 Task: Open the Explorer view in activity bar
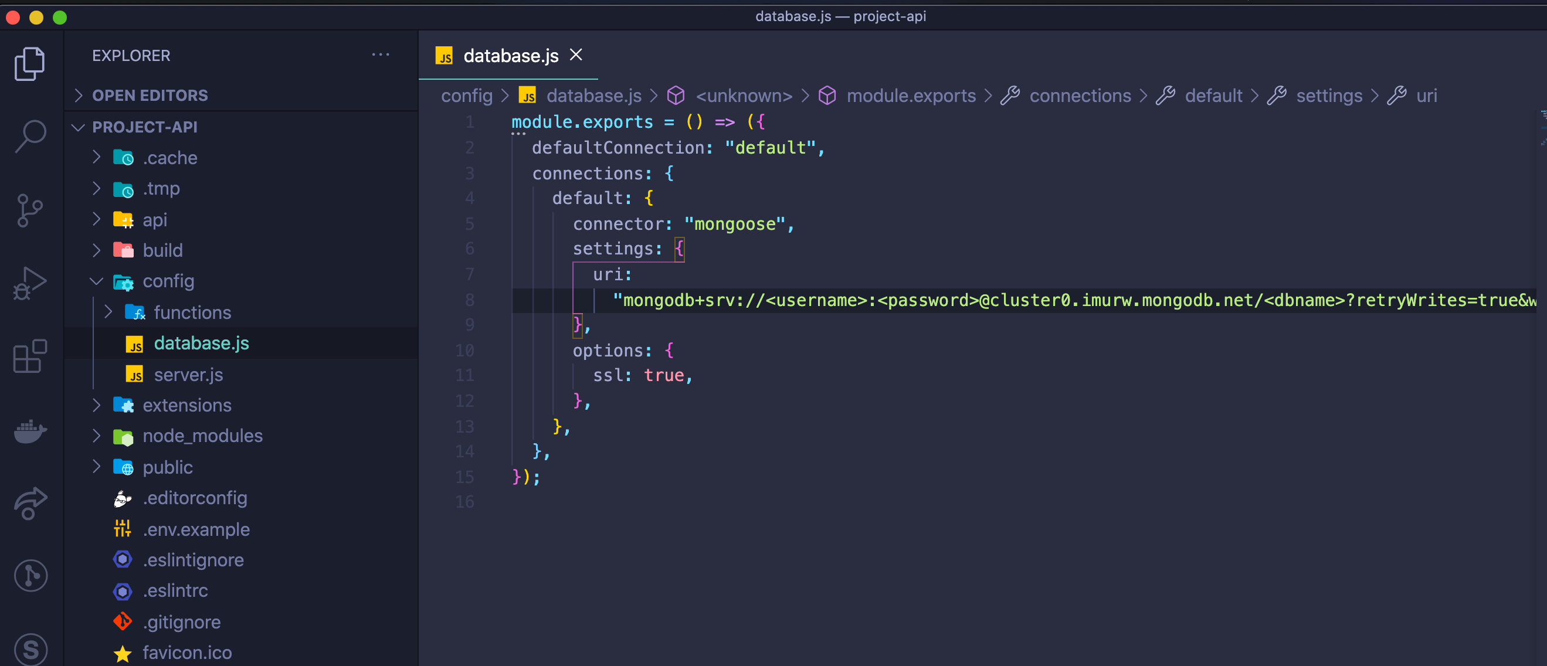tap(29, 64)
